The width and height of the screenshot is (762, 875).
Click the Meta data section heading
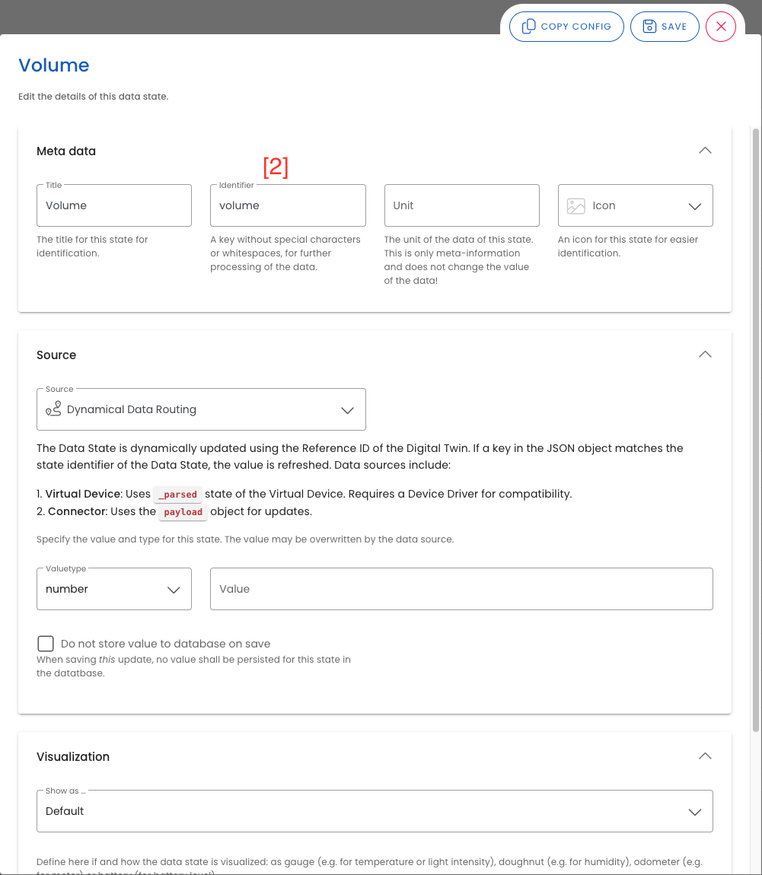click(x=66, y=151)
